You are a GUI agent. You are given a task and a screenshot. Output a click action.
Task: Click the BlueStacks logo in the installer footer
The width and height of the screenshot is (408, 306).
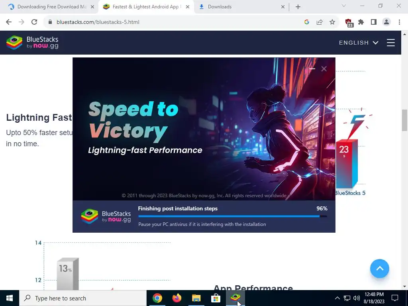point(106,216)
